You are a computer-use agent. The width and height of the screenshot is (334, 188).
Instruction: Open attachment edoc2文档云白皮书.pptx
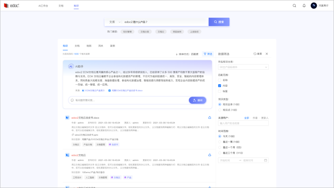(x=86, y=135)
